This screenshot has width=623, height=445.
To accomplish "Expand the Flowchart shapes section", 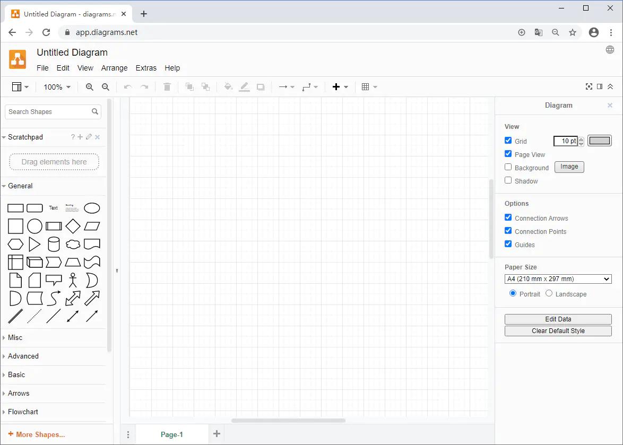I will click(x=23, y=412).
